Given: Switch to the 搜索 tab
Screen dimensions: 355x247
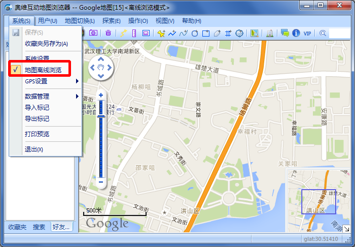Looking at the screenshot, I should tap(39, 227).
